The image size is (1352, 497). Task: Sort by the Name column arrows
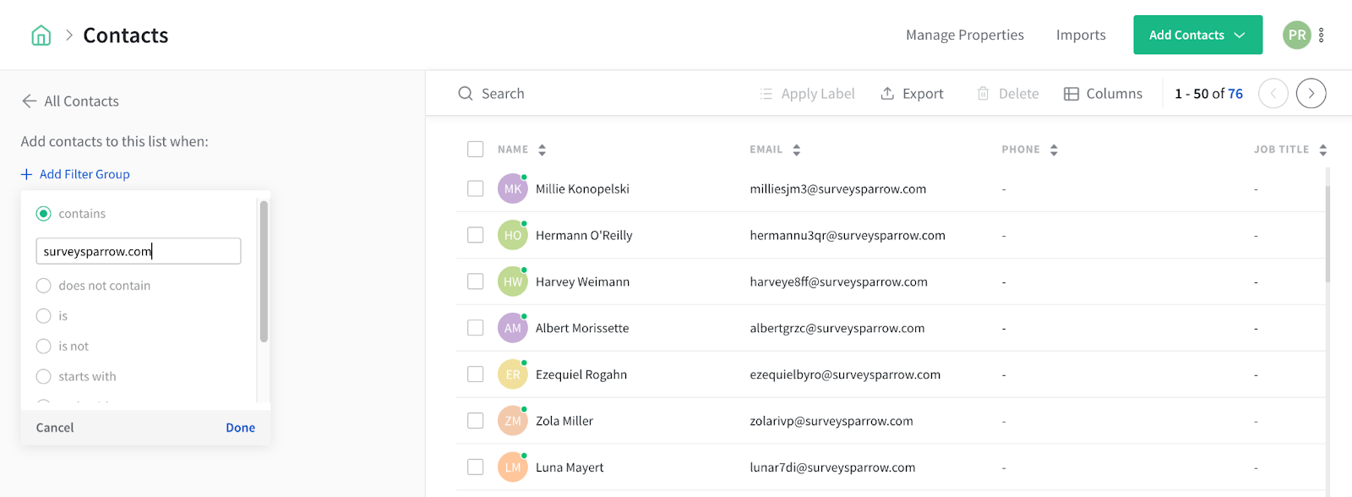(x=542, y=150)
